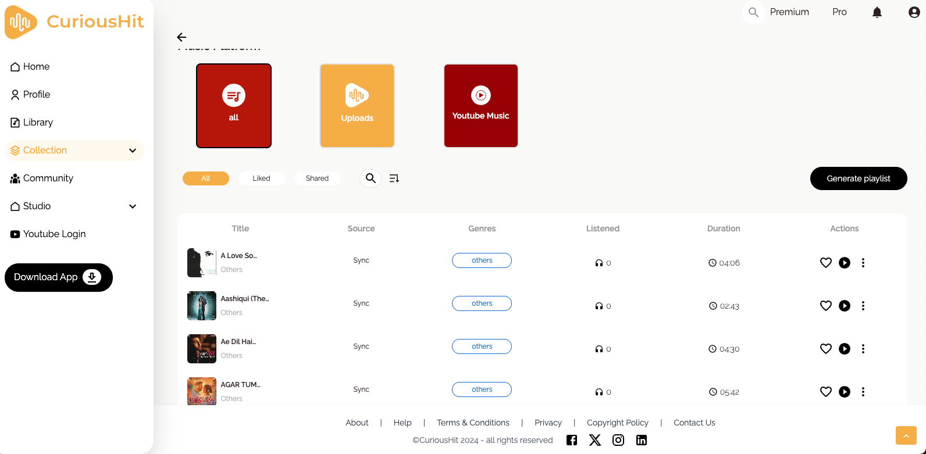The width and height of the screenshot is (926, 454).
Task: Open the Facebook social icon in footer
Action: tap(572, 440)
